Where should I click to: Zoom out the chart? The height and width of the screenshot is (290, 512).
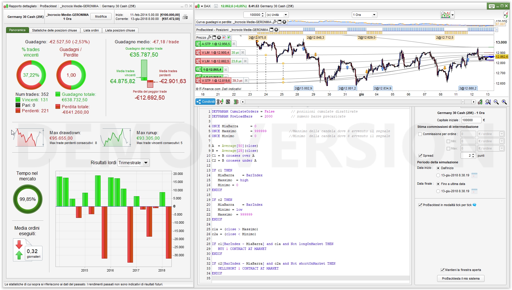(x=496, y=102)
